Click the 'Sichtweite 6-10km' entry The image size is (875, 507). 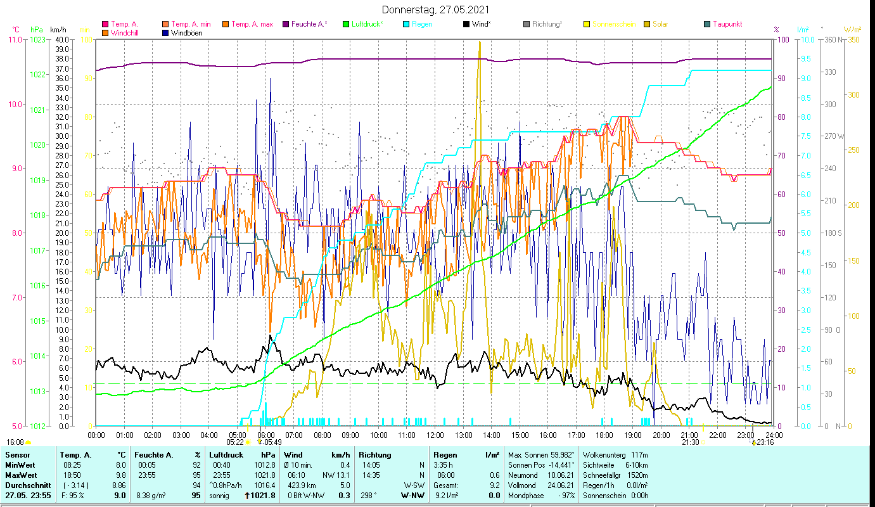pos(616,465)
